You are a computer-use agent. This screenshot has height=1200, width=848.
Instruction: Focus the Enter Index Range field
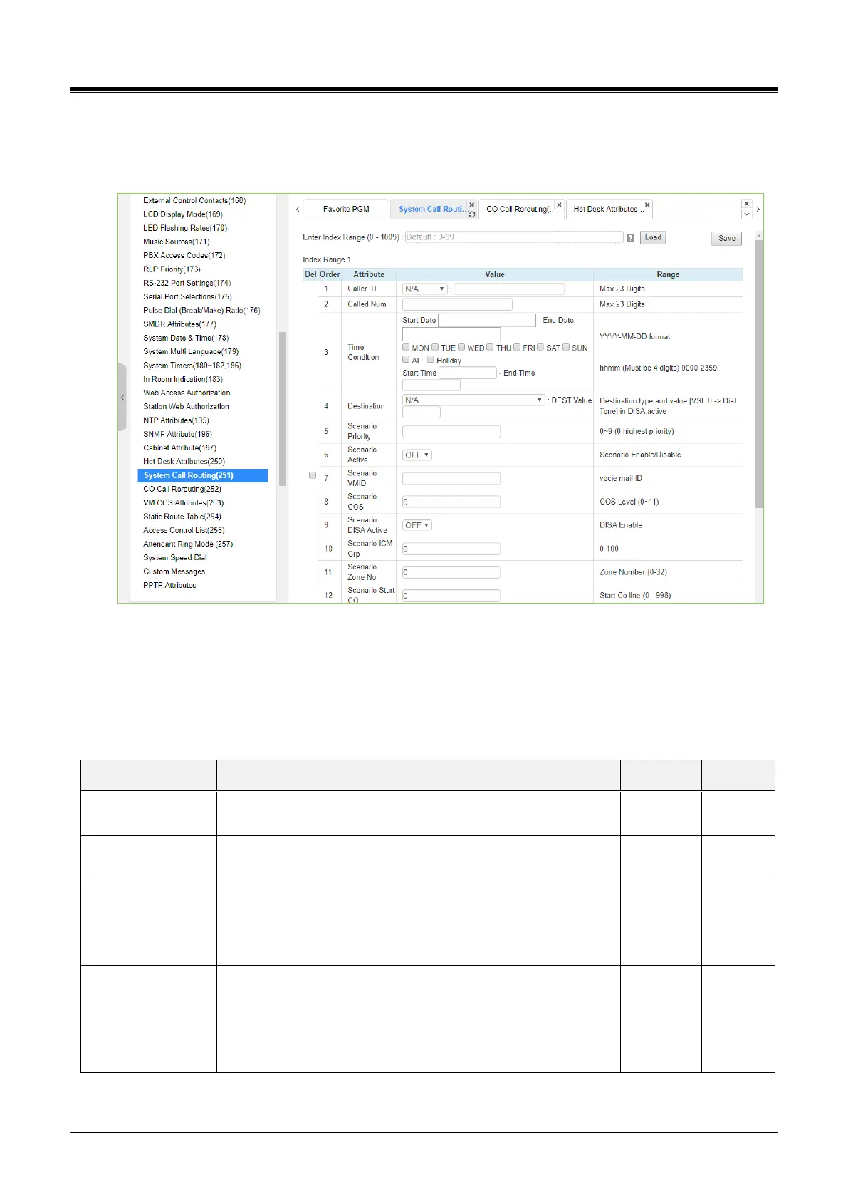[514, 237]
